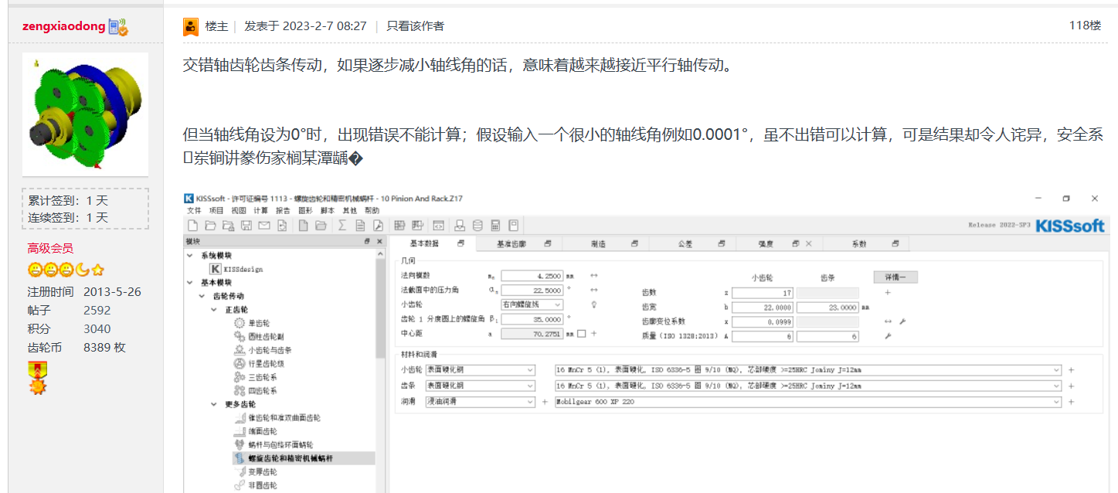Click the script code-window toolbar icon

[x=438, y=226]
